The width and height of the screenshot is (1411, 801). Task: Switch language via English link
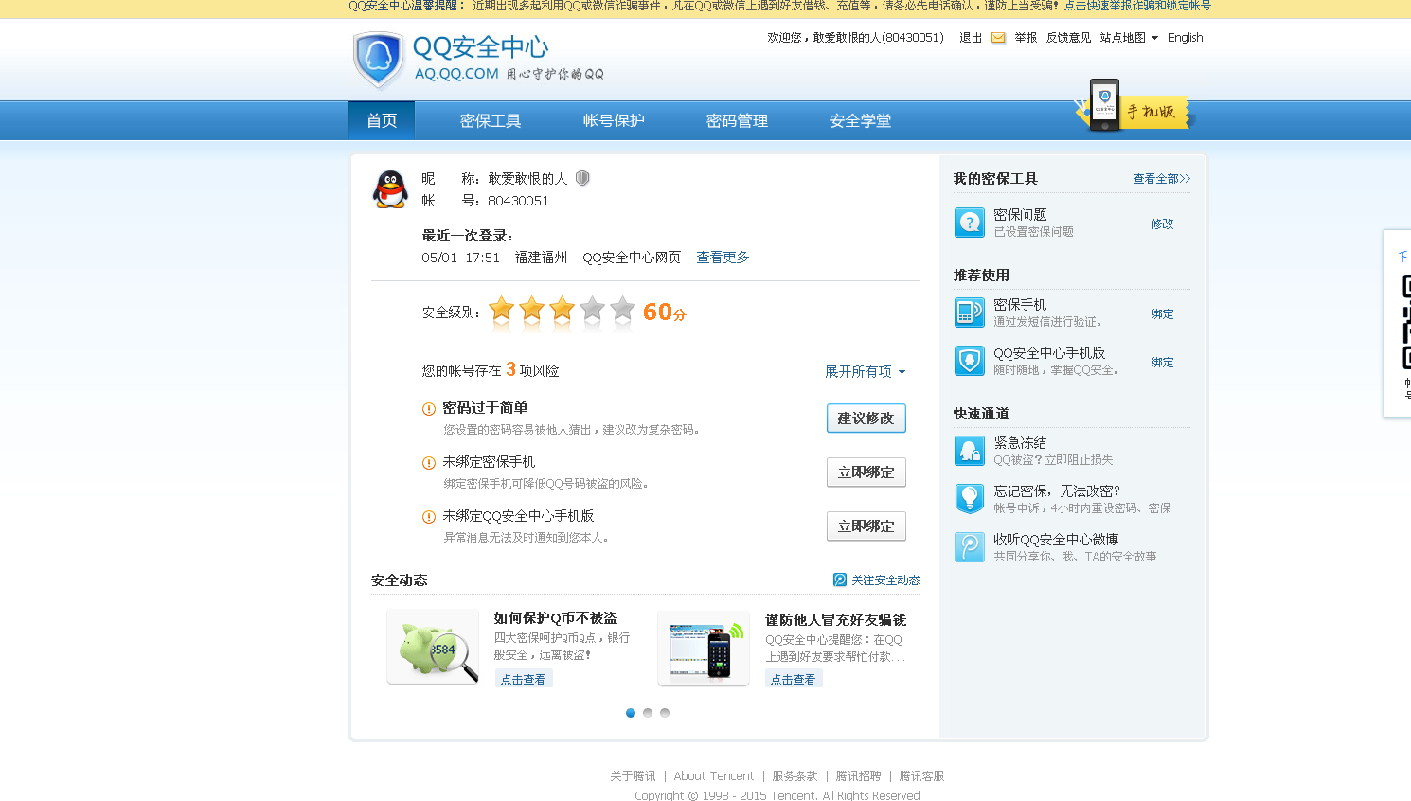[1185, 38]
